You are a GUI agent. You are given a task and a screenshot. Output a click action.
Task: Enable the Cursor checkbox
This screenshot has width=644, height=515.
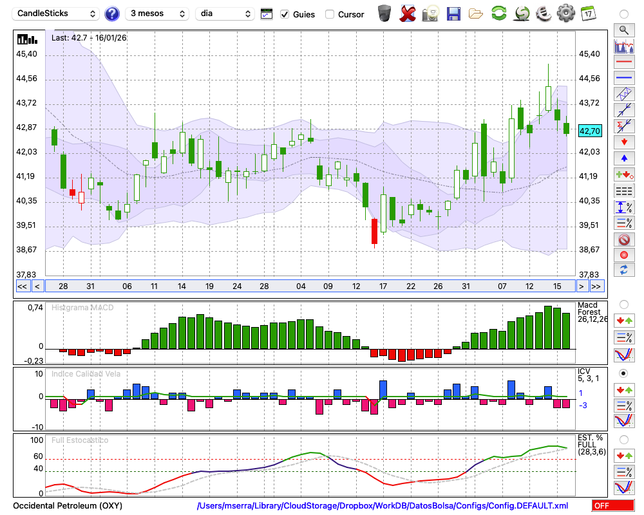(330, 14)
